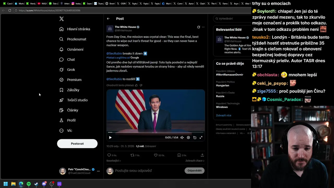Click Smluvní podmínky footer link
This screenshot has width=334, height=188.
pyautogui.click(x=224, y=125)
